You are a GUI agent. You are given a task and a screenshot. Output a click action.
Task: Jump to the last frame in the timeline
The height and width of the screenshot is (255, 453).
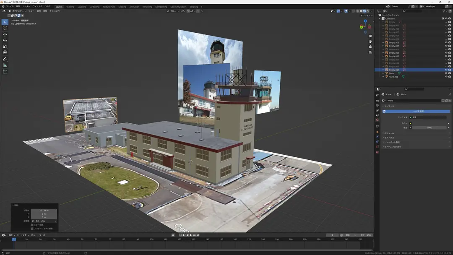click(x=198, y=235)
